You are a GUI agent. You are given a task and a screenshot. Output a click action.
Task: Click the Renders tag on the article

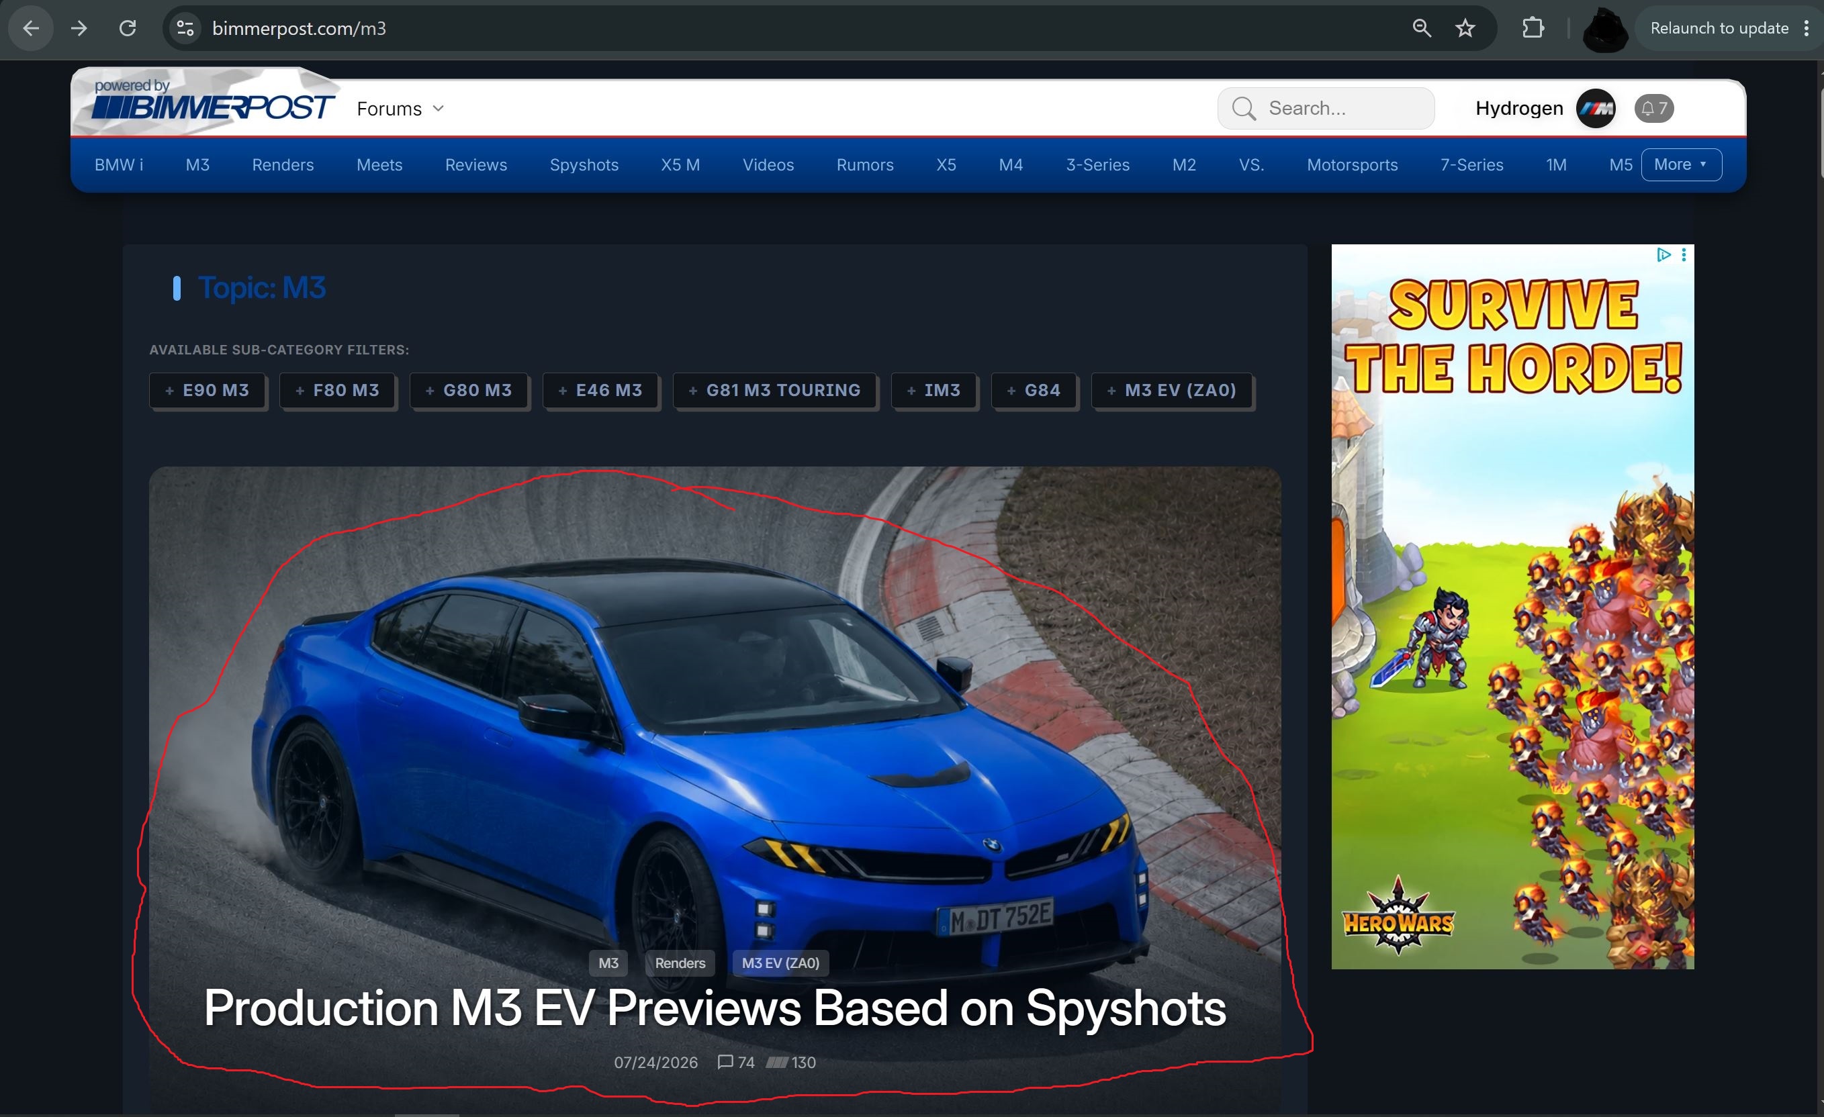(680, 963)
